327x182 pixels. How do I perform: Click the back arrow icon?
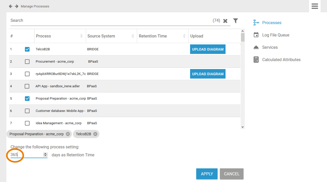point(11,6)
